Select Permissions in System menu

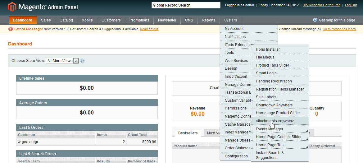(236, 108)
